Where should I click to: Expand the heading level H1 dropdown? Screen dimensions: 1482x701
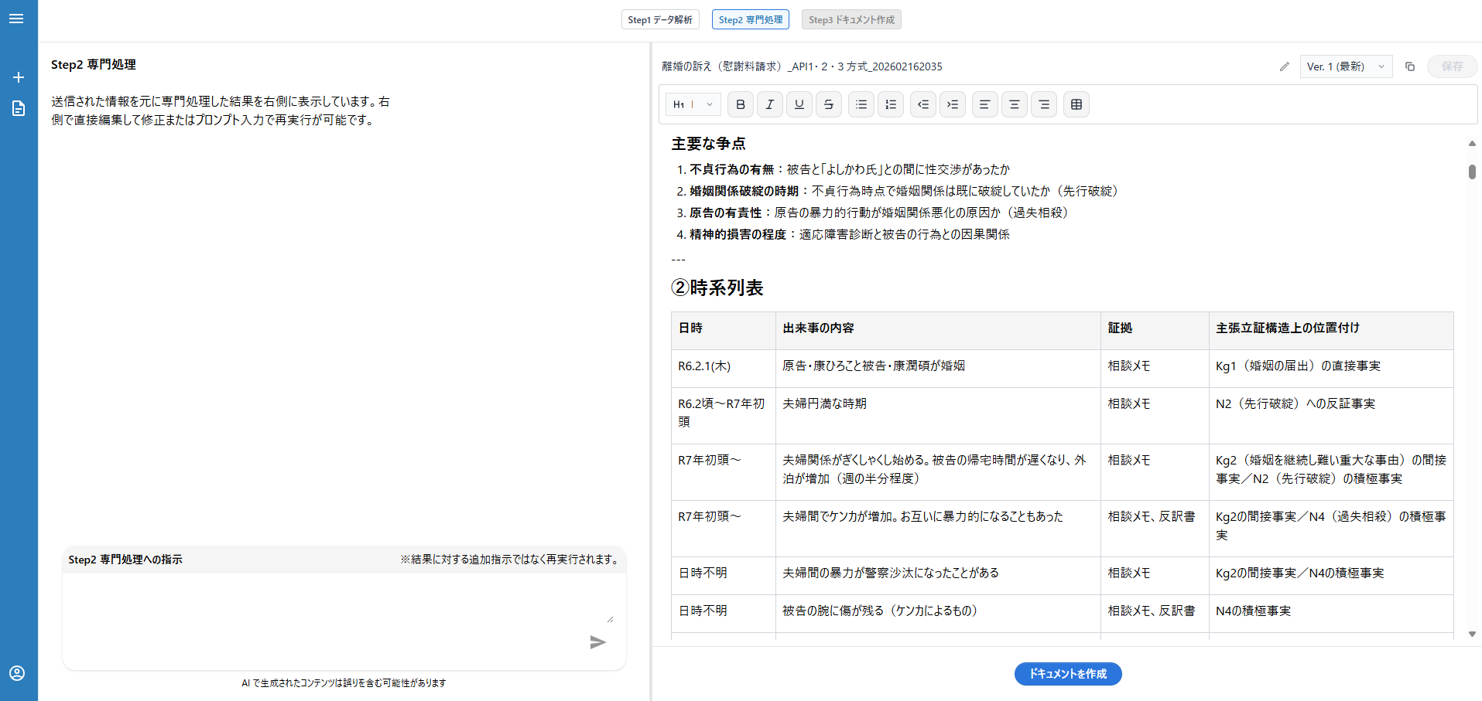coord(693,104)
